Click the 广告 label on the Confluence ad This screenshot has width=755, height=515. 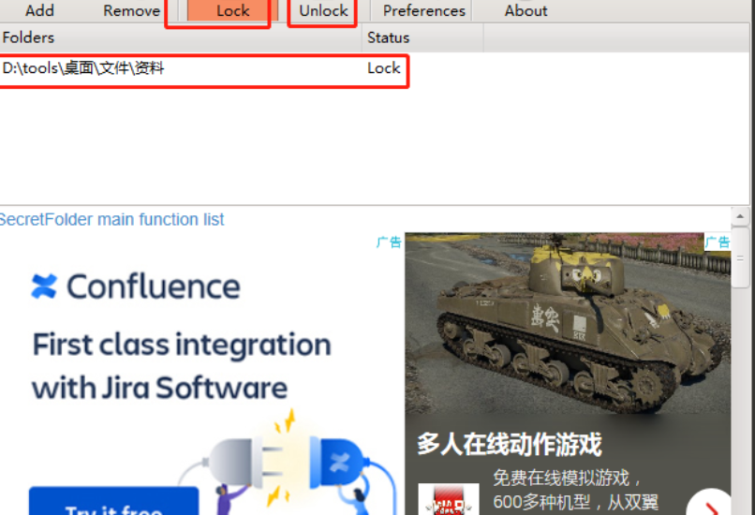[x=389, y=242]
